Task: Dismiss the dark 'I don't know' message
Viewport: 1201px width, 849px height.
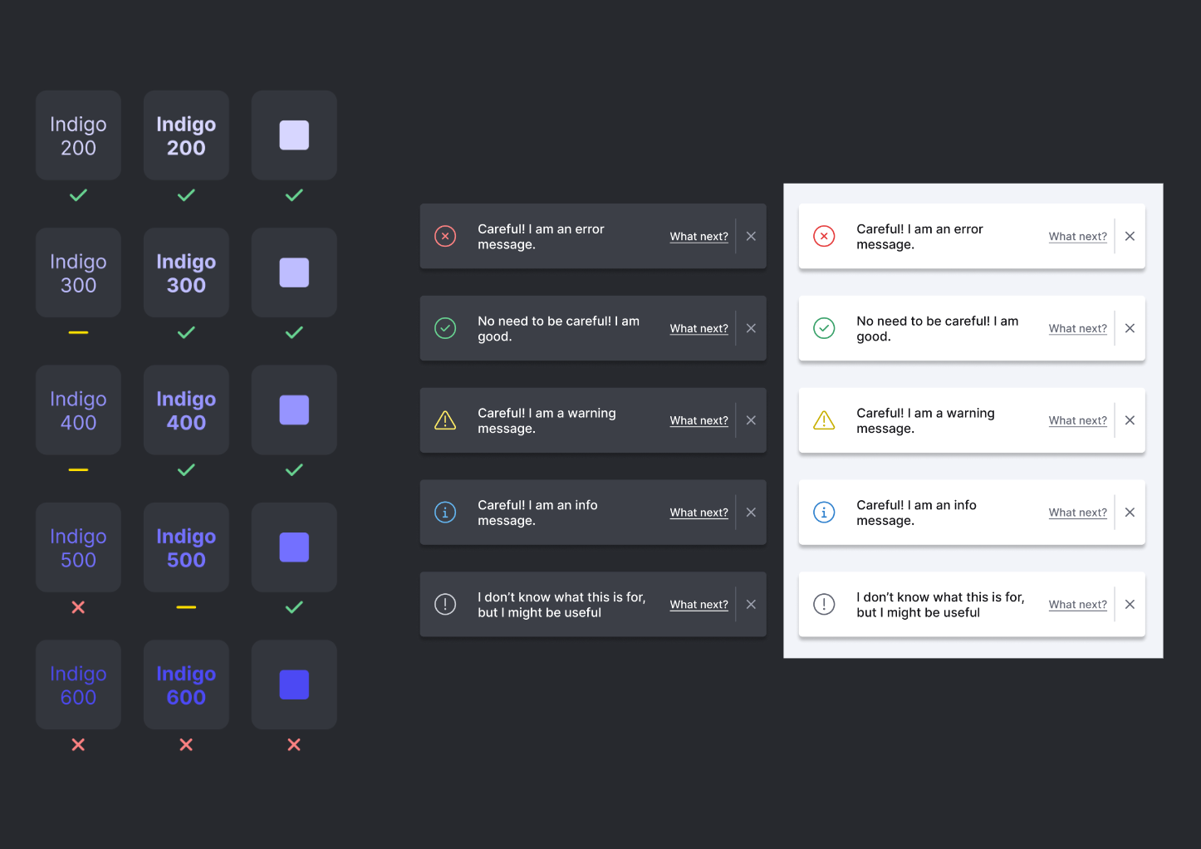Action: (751, 605)
